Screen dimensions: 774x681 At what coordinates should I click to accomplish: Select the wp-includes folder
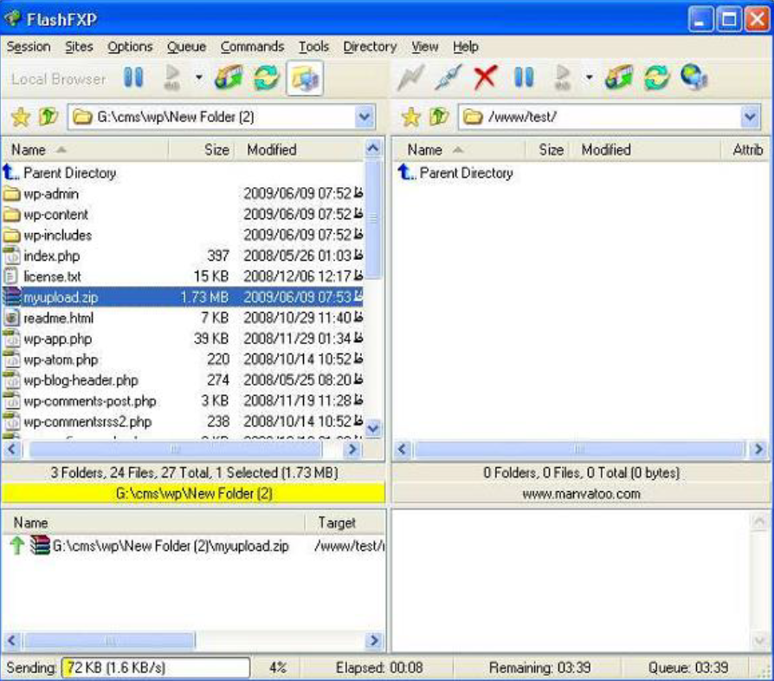click(183, 235)
